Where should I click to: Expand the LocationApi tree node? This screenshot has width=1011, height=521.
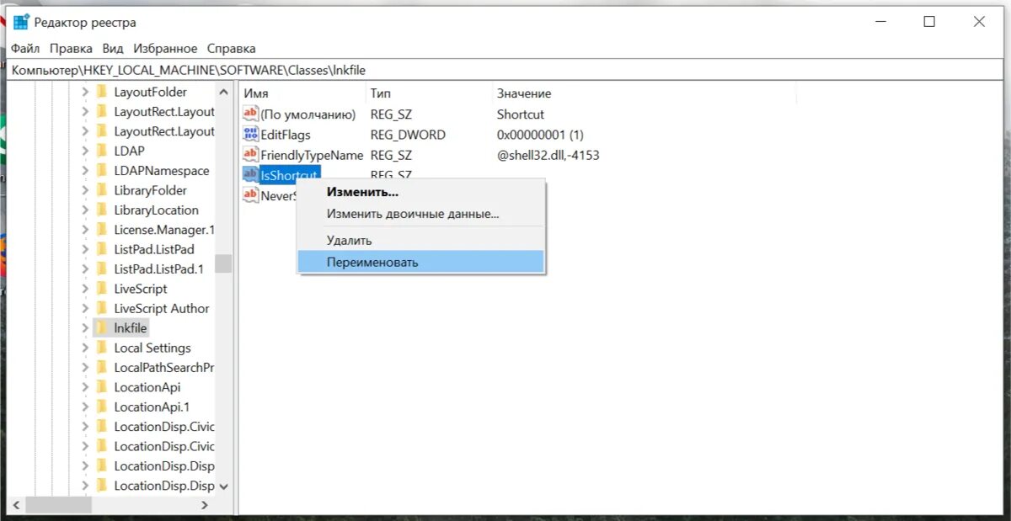click(x=85, y=387)
